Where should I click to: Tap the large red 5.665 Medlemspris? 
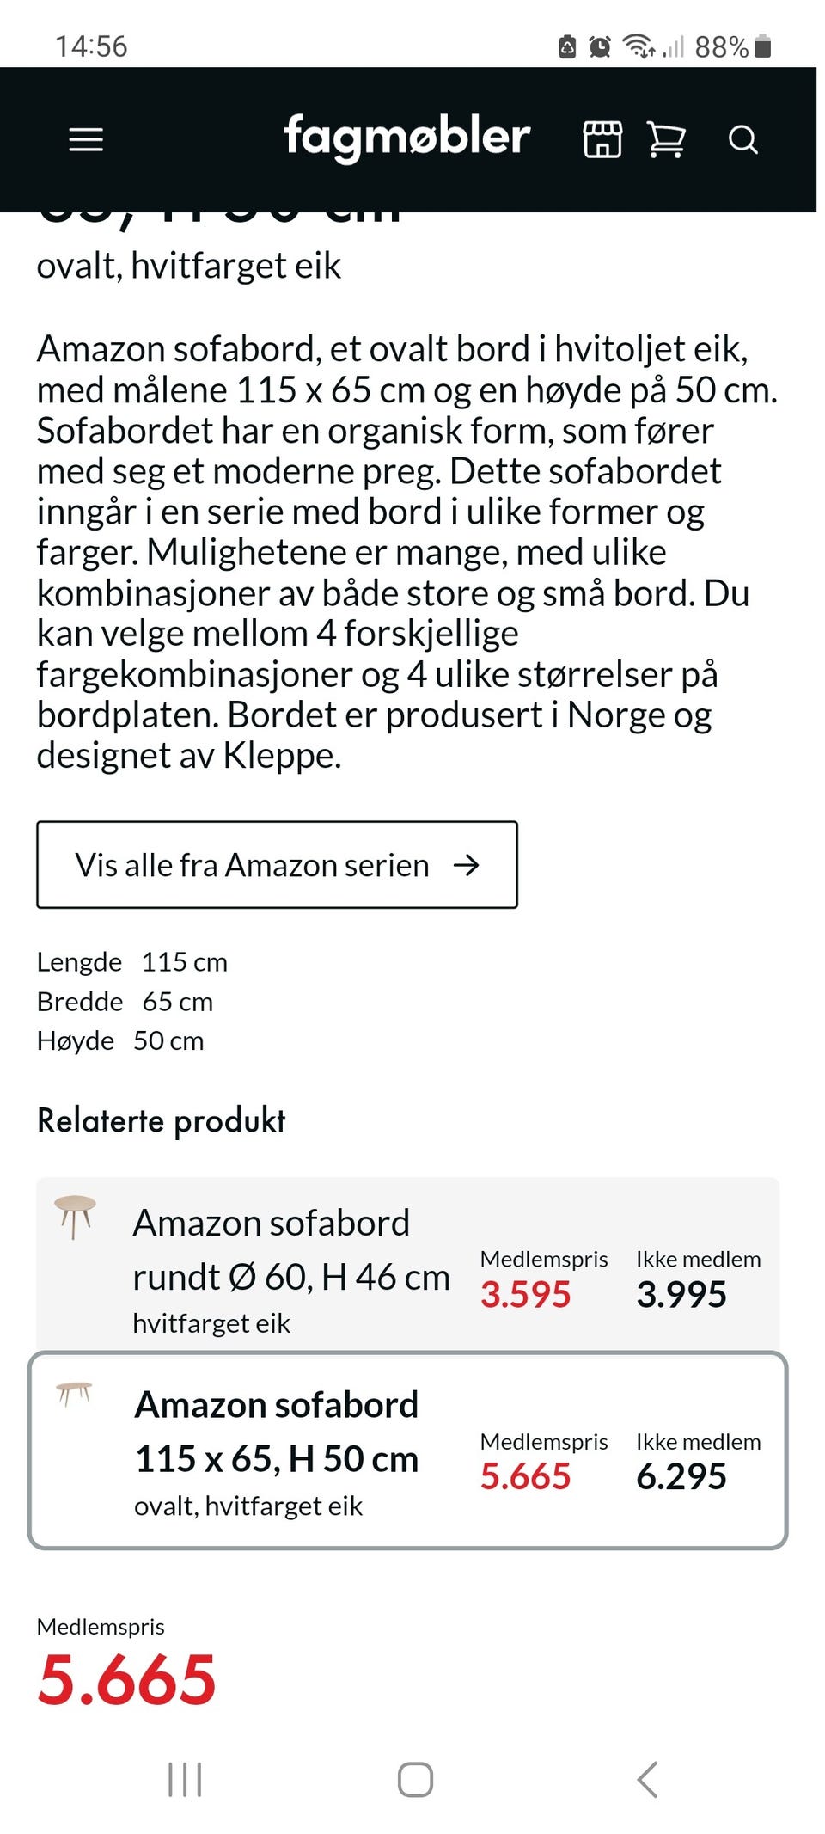pos(126,1679)
